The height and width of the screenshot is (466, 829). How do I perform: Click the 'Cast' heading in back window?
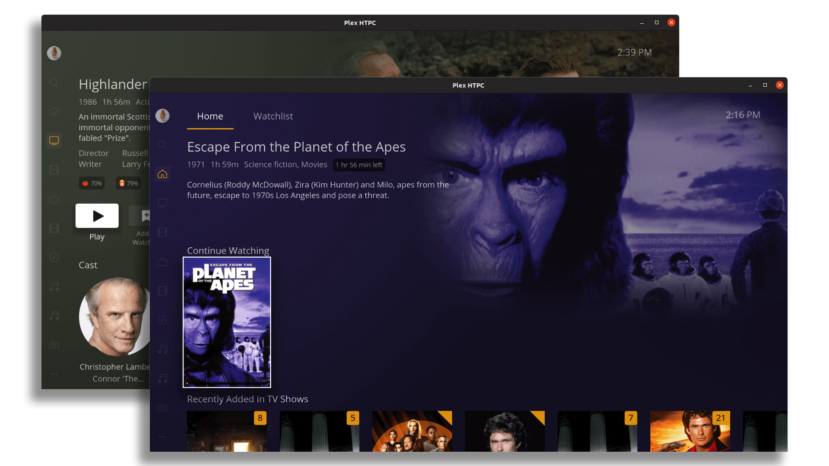pyautogui.click(x=88, y=265)
